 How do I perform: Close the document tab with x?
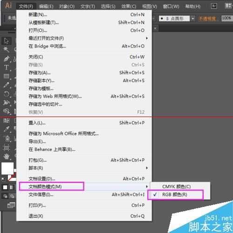pyautogui.click(x=155, y=28)
